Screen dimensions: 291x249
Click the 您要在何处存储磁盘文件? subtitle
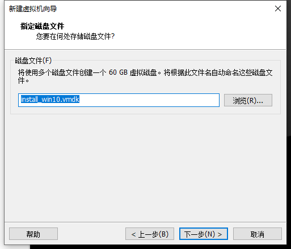[75, 36]
